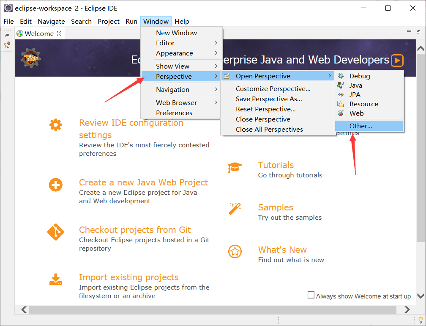This screenshot has width=426, height=326.
Task: Click the Web globe perspective icon
Action: 341,113
